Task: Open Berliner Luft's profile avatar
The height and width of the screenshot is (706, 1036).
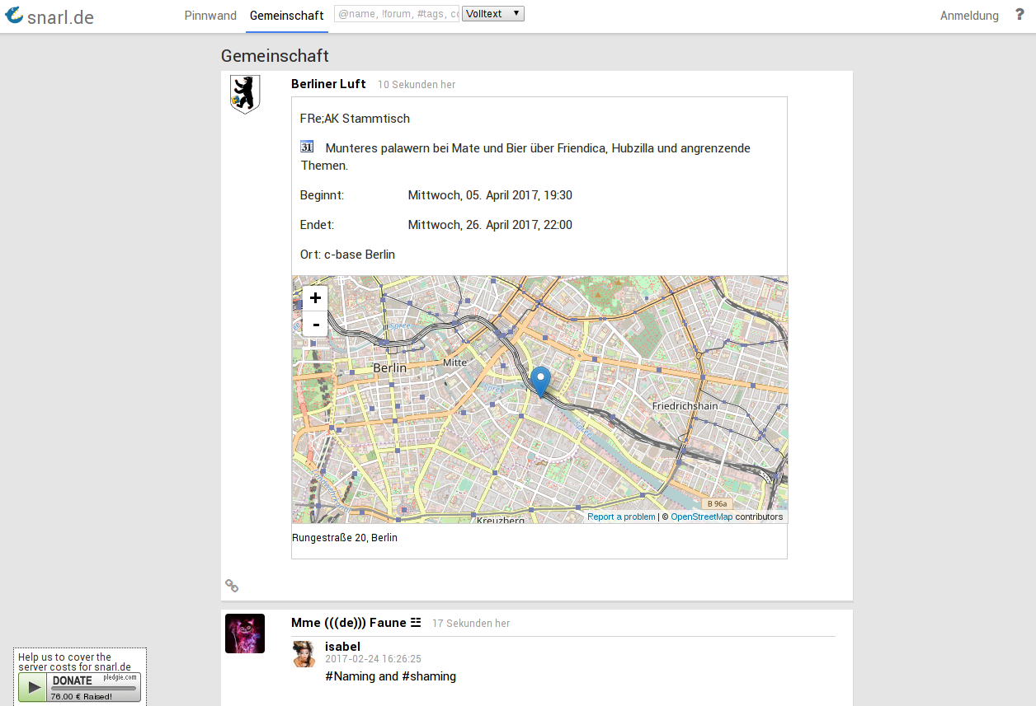Action: [x=244, y=93]
